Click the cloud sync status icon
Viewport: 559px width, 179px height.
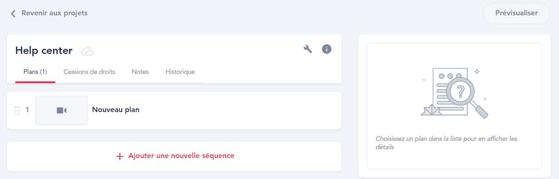click(x=87, y=51)
